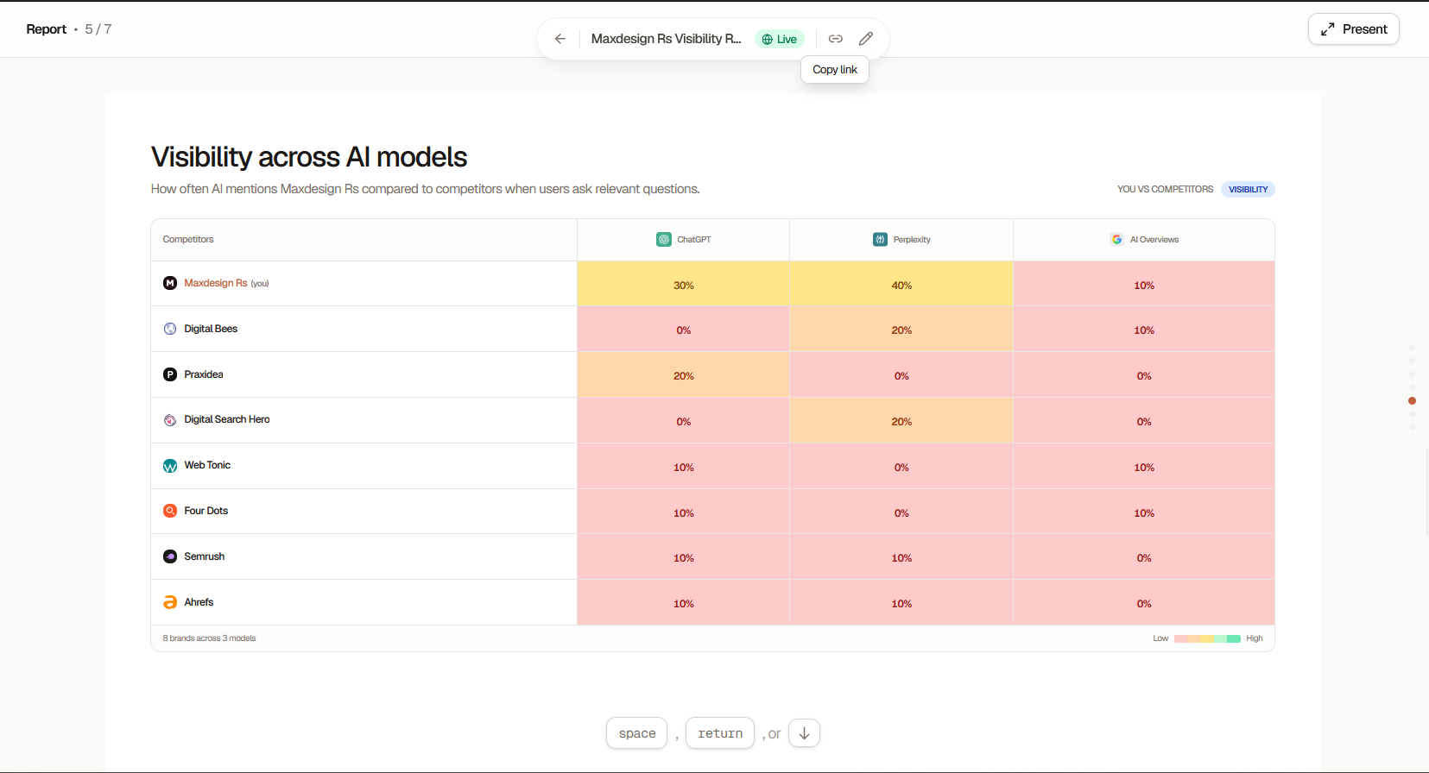Image resolution: width=1429 pixels, height=773 pixels.
Task: Click the Report breadcrumb label
Action: [x=47, y=29]
